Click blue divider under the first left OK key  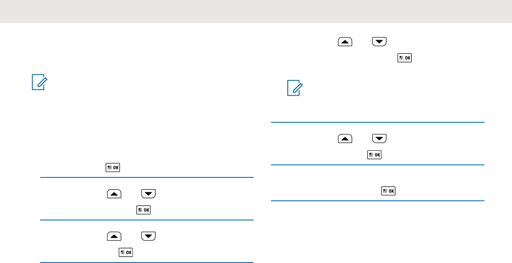click(x=147, y=178)
